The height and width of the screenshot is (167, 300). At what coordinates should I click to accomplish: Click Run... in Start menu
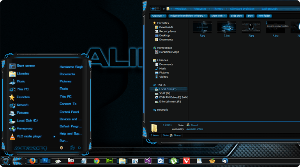click(x=64, y=141)
